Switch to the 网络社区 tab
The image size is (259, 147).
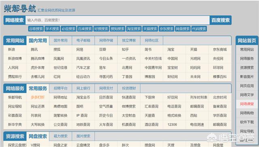pos(152,40)
